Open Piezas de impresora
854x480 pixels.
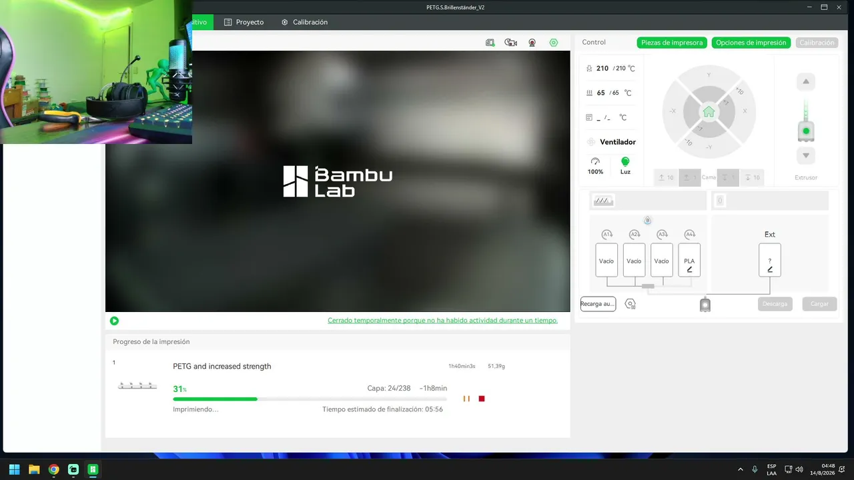[x=672, y=43]
